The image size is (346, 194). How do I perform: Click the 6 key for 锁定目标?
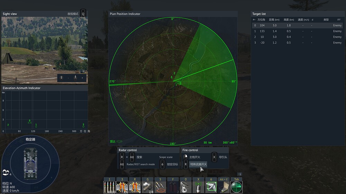pos(162,164)
